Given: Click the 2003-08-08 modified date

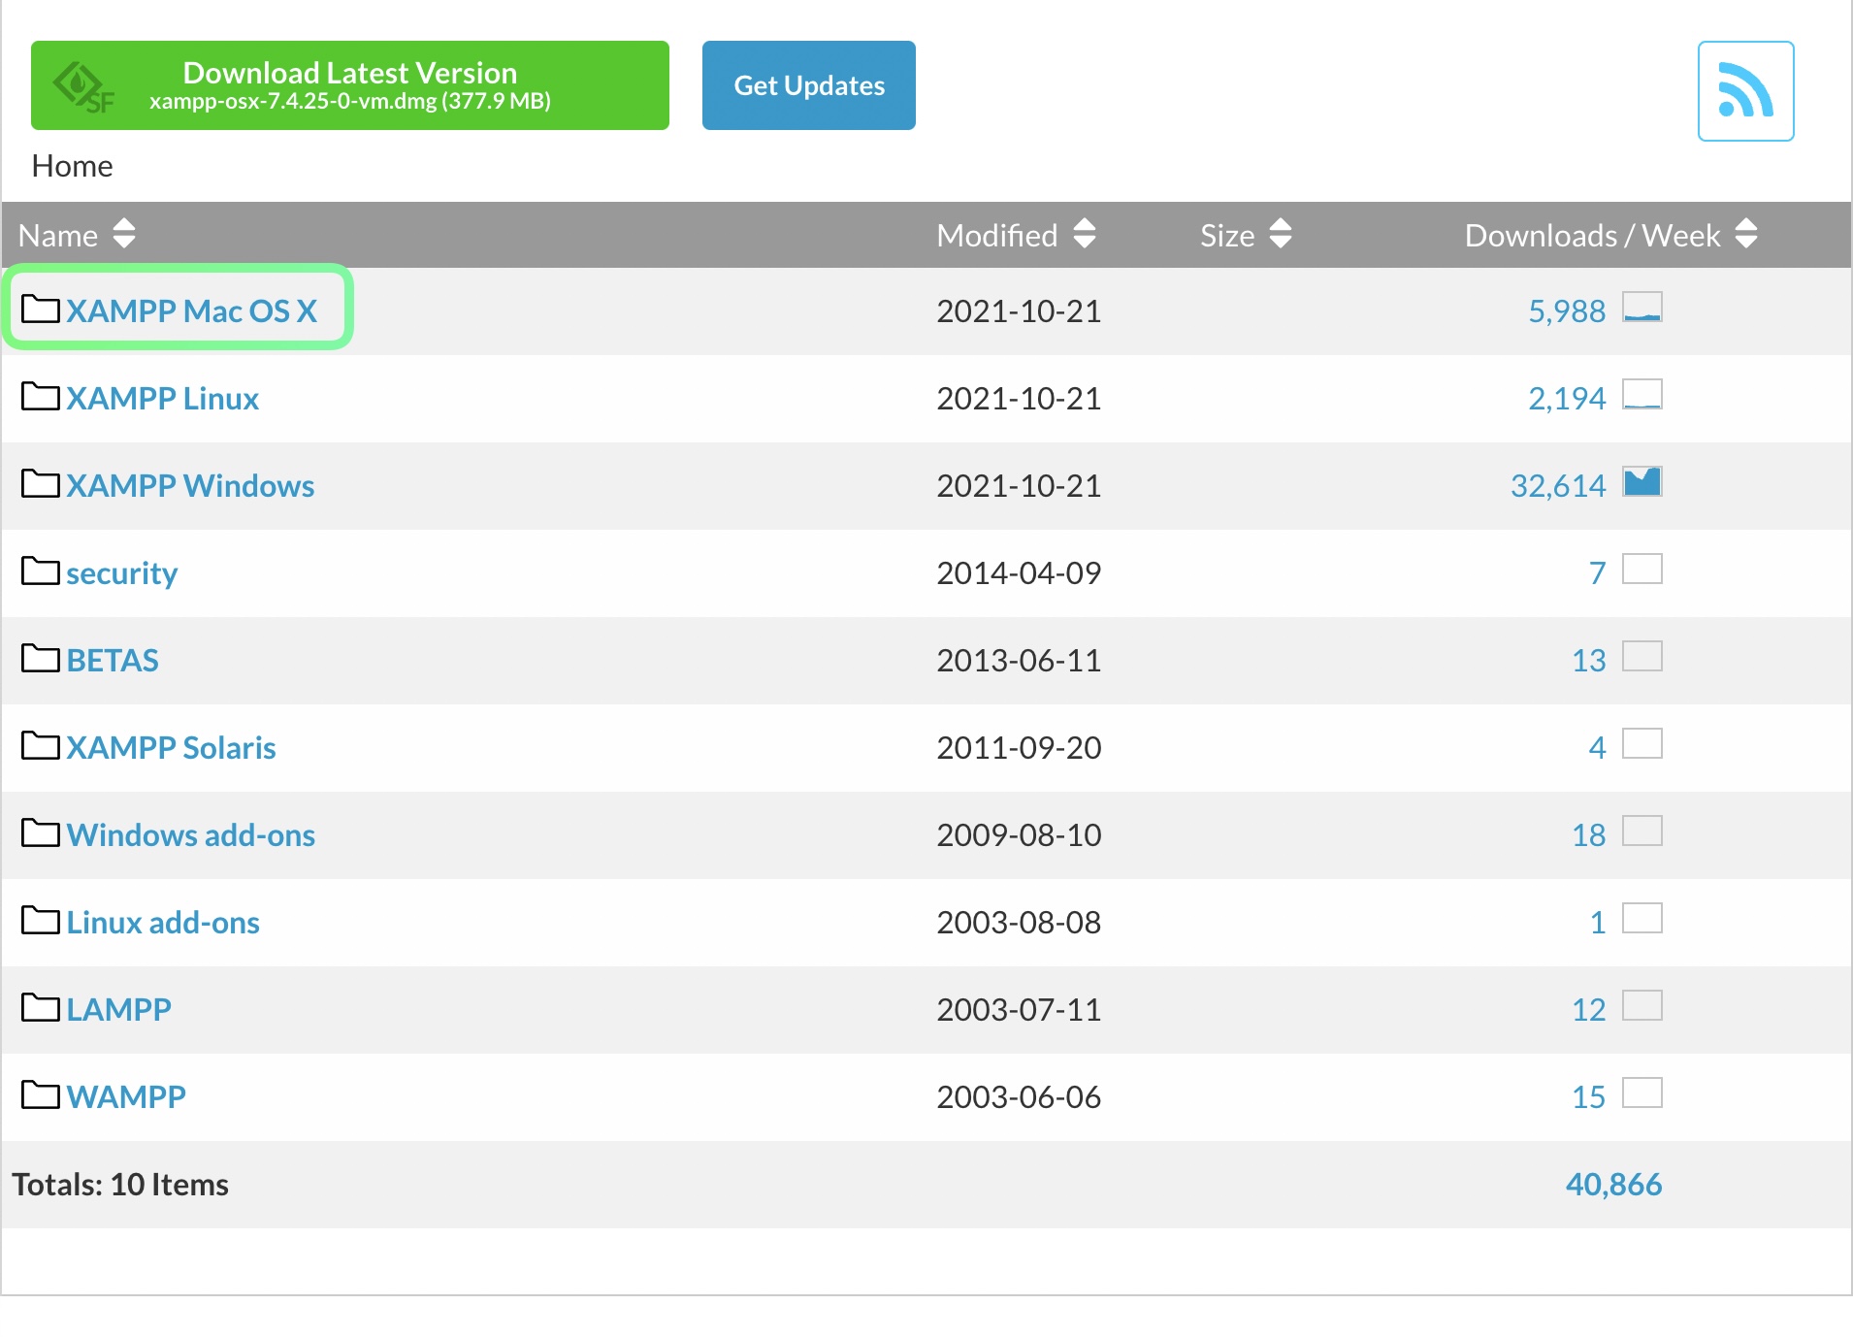Looking at the screenshot, I should coord(1019,922).
